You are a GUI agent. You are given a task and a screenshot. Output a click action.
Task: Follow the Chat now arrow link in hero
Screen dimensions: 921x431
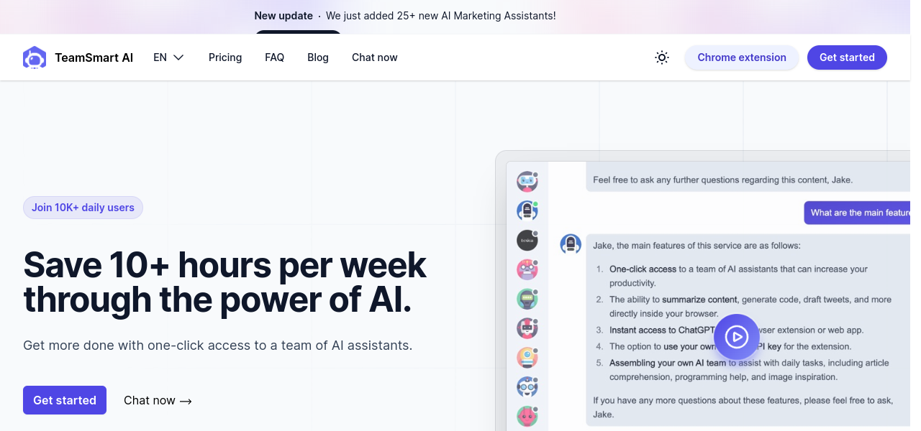pos(158,400)
